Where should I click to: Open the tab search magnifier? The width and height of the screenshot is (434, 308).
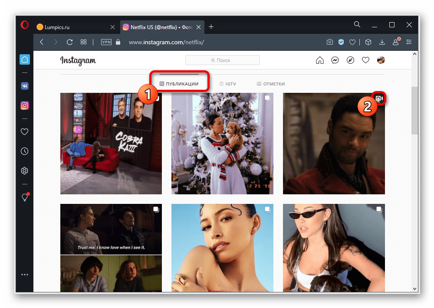click(357, 25)
